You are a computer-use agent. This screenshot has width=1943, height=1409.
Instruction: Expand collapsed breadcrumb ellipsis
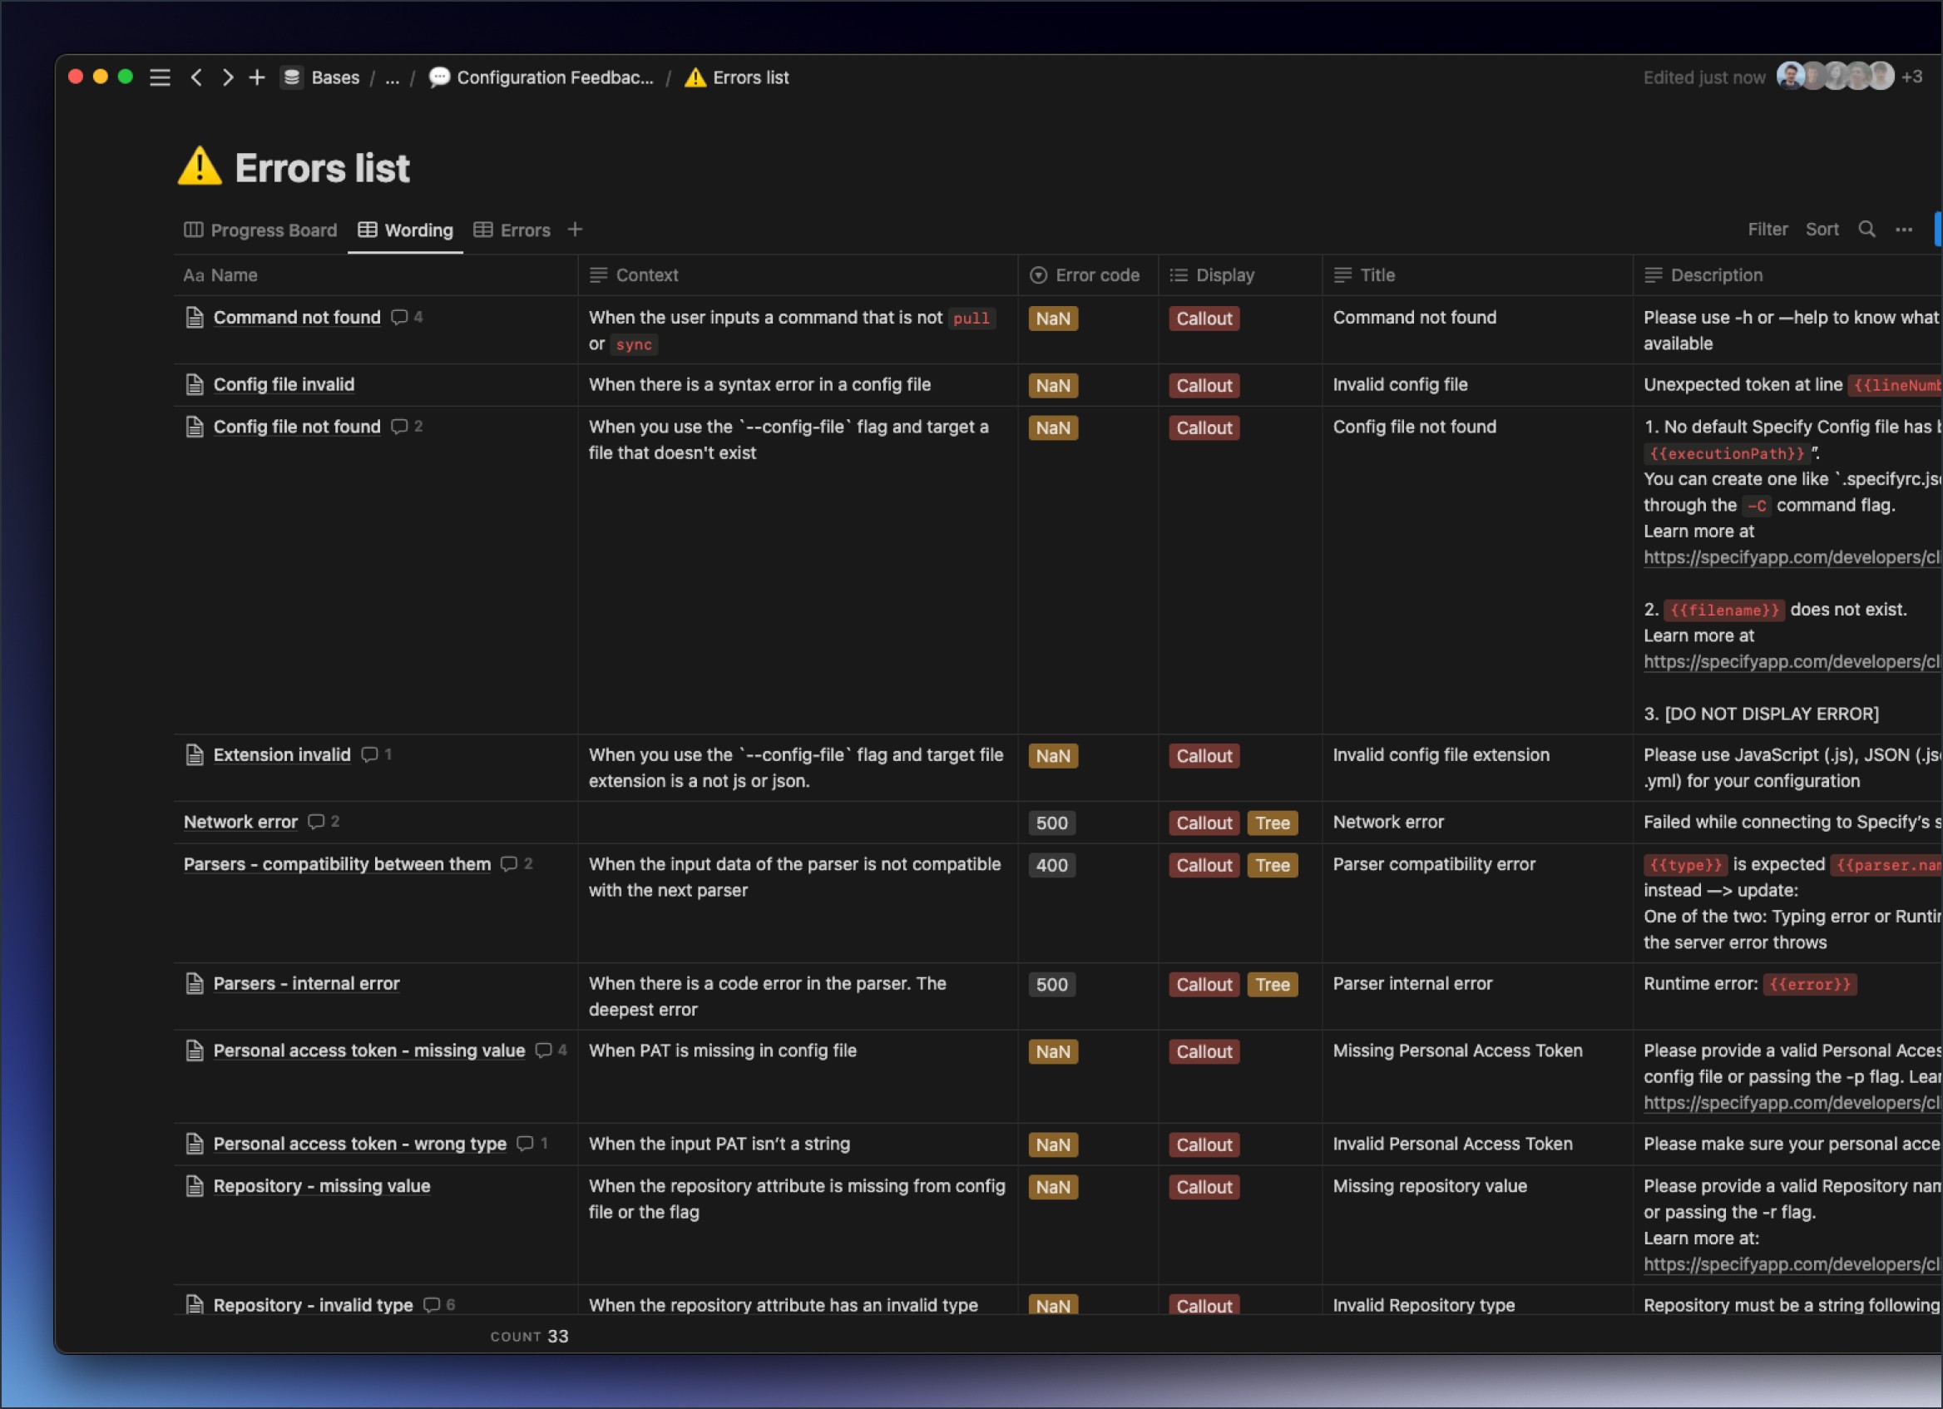coord(392,78)
